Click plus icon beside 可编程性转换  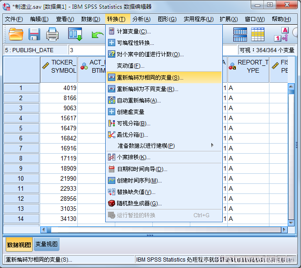112,43
